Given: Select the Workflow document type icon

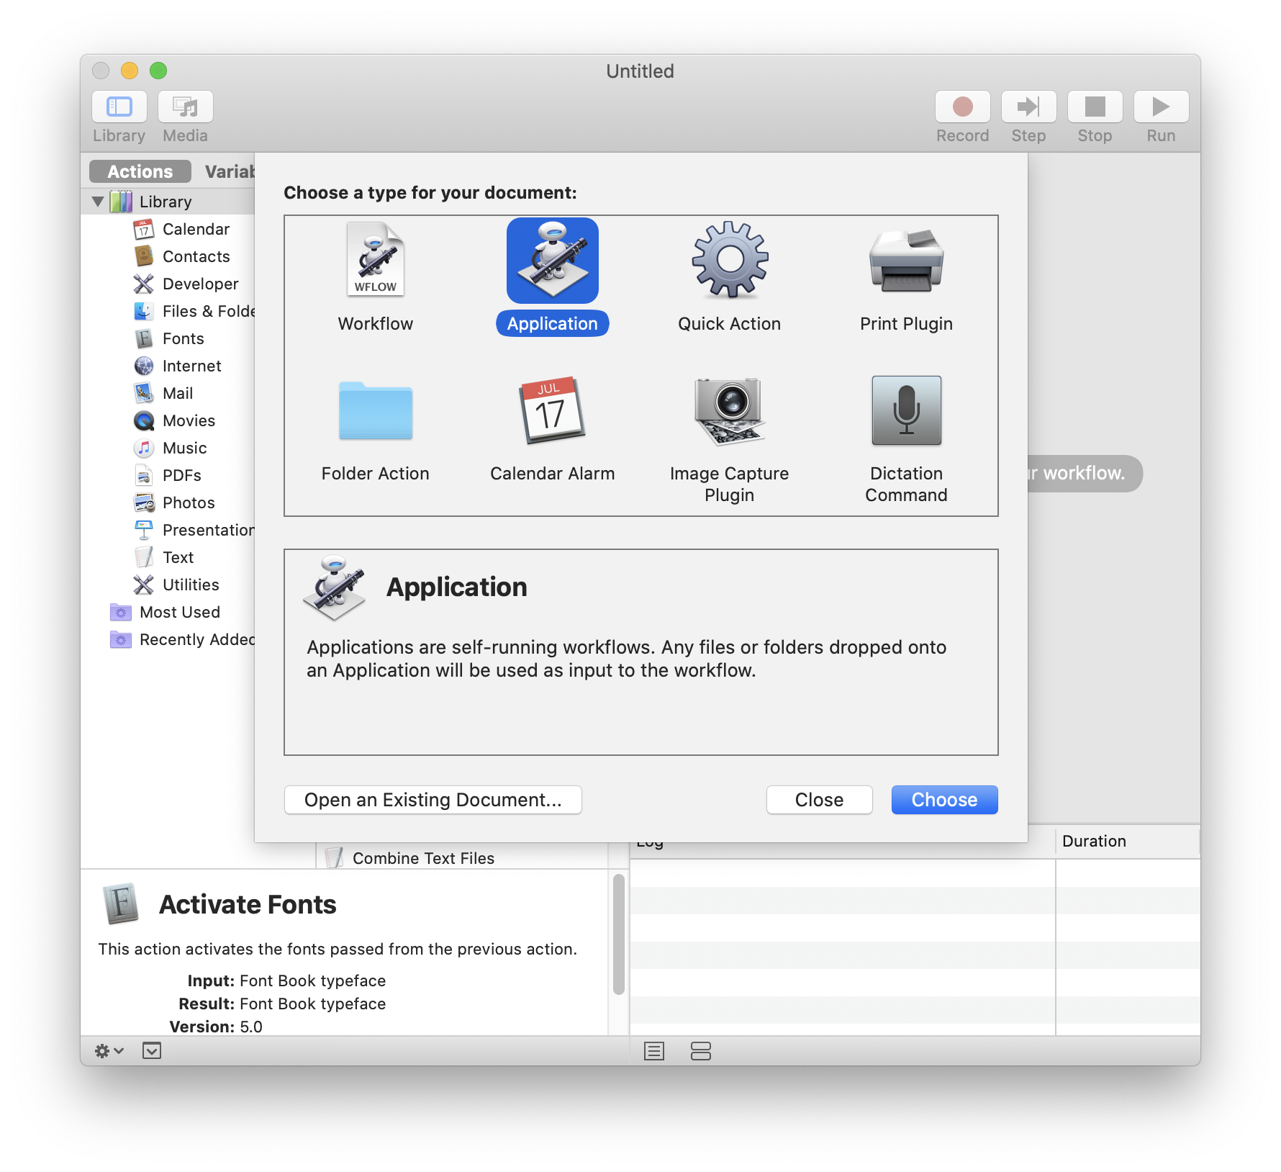Looking at the screenshot, I should 375,261.
